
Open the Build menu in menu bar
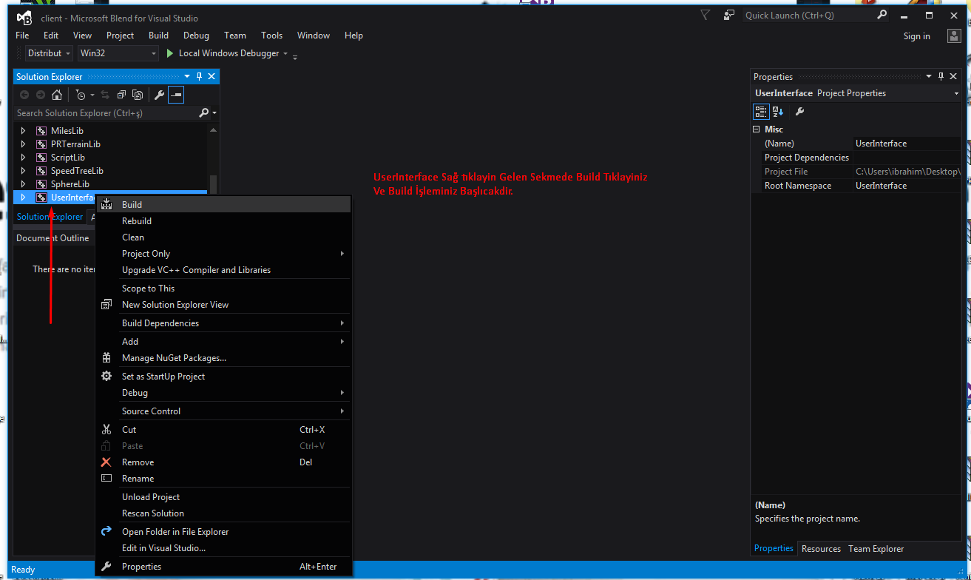[158, 36]
